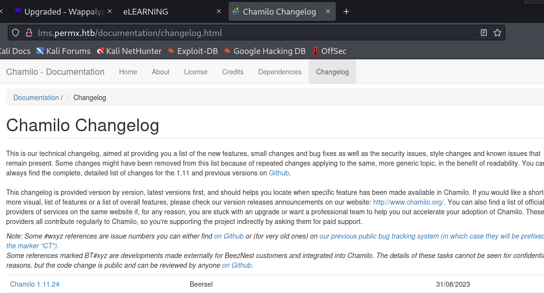Close the eLEARNING tab

pyautogui.click(x=218, y=12)
